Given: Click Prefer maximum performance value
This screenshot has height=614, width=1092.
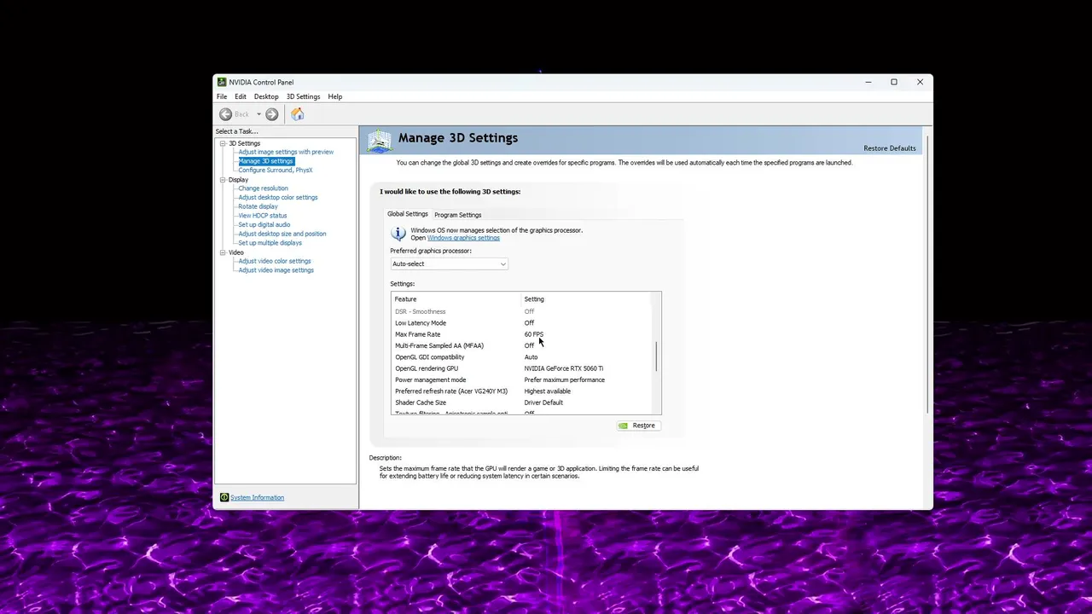Looking at the screenshot, I should pyautogui.click(x=565, y=379).
